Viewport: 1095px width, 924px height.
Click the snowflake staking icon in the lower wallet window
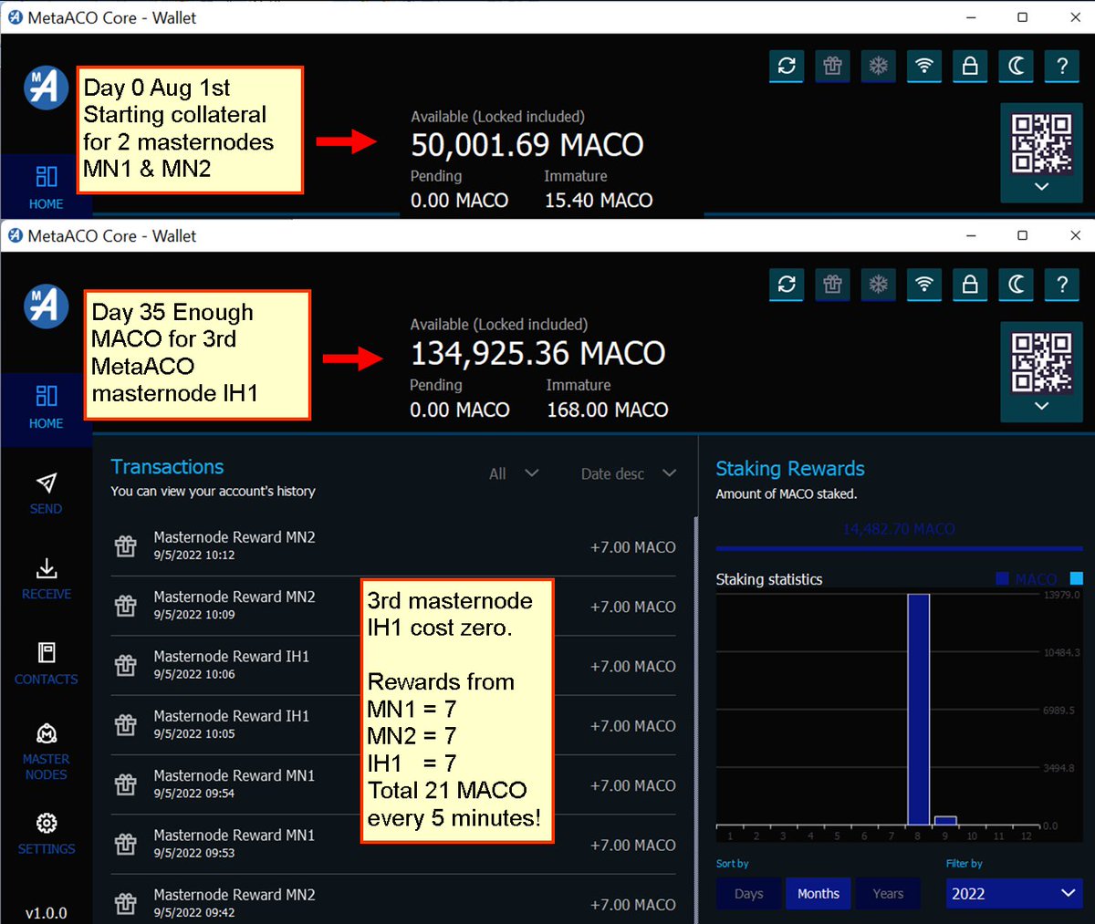(x=878, y=285)
